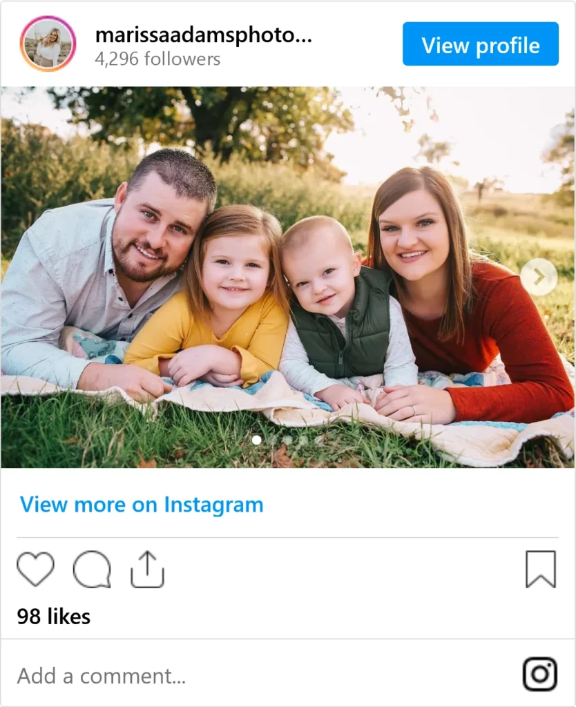
Task: Follow the View more on Instagram link
Action: coord(141,504)
